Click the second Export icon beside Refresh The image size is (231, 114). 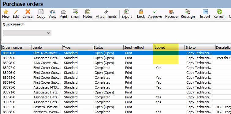pos(205,12)
